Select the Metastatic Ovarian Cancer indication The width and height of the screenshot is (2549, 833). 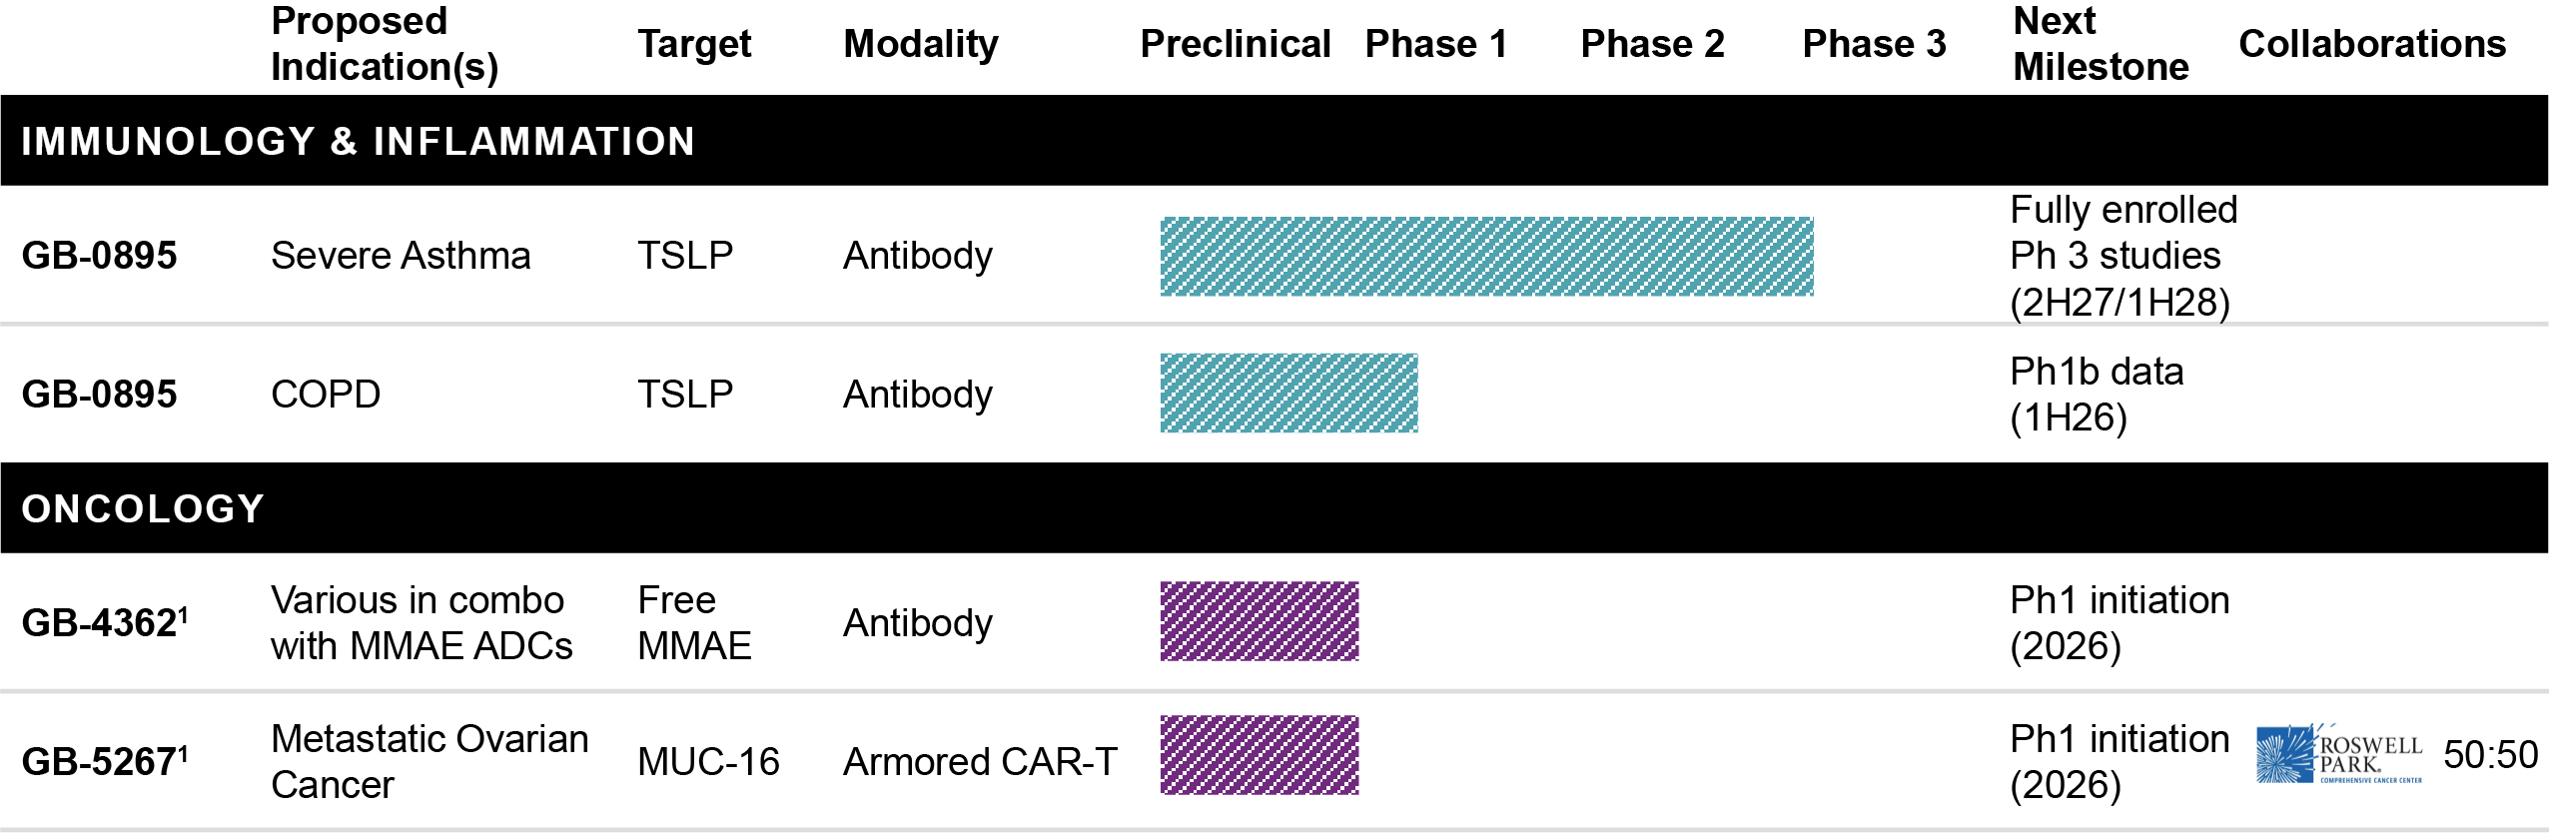point(429,761)
